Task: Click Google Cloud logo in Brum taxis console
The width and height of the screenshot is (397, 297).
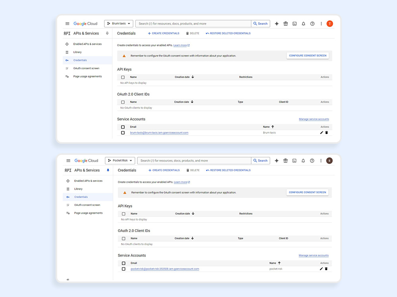Action: click(85, 24)
